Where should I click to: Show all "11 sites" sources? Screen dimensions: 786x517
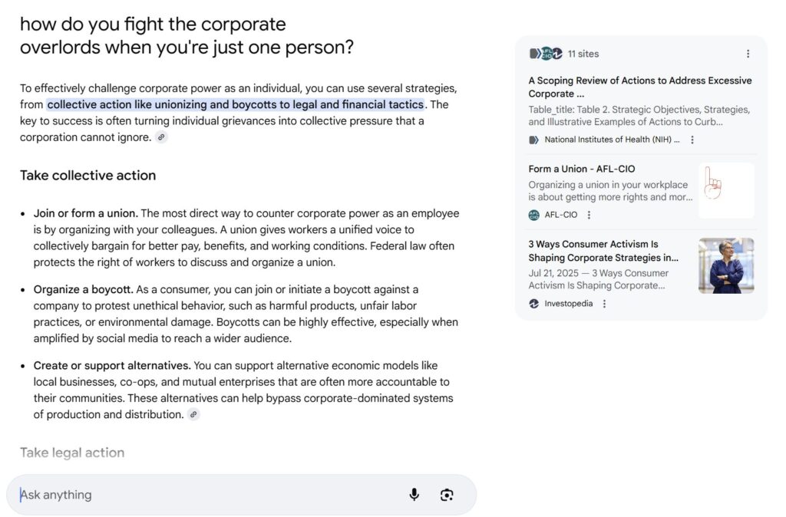tap(583, 54)
